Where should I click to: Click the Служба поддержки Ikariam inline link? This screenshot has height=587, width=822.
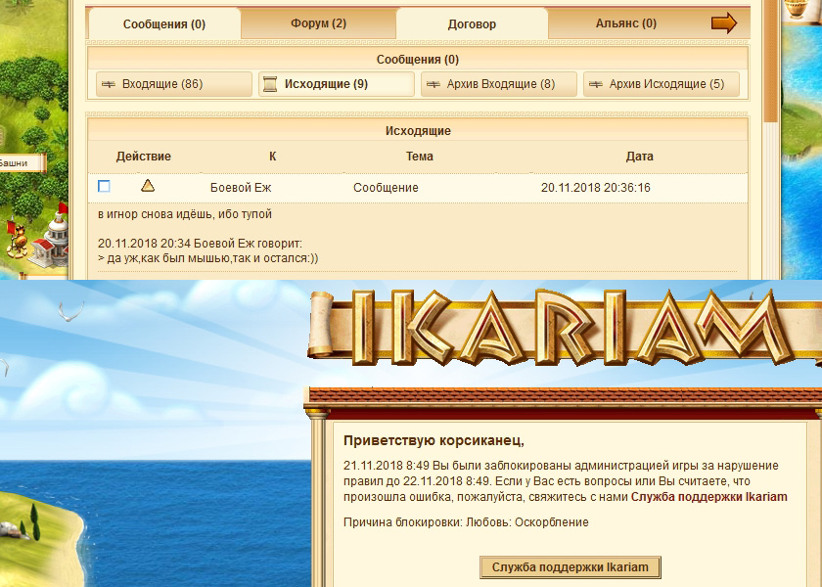[x=708, y=497]
